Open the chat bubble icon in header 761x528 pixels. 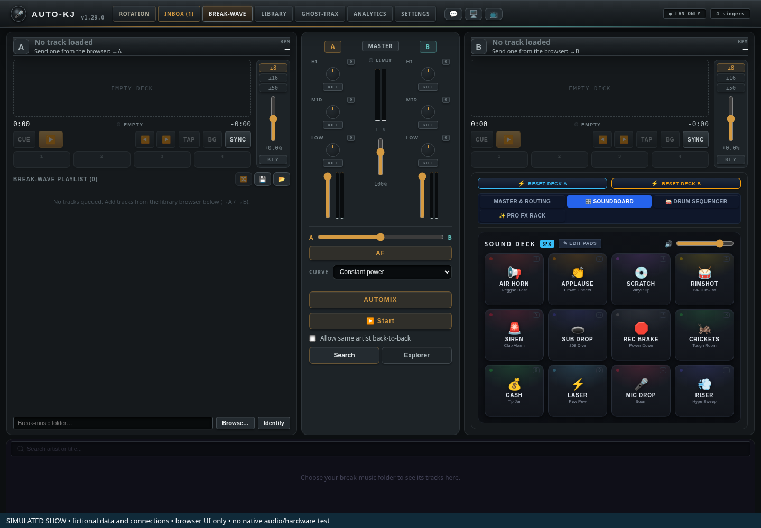453,14
